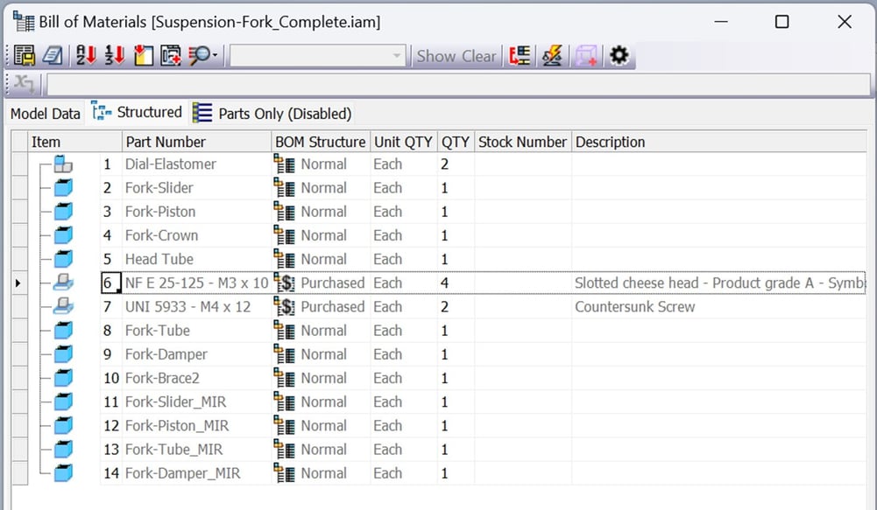Open BOM Settings via the gear icon
877x510 pixels.
coord(619,54)
